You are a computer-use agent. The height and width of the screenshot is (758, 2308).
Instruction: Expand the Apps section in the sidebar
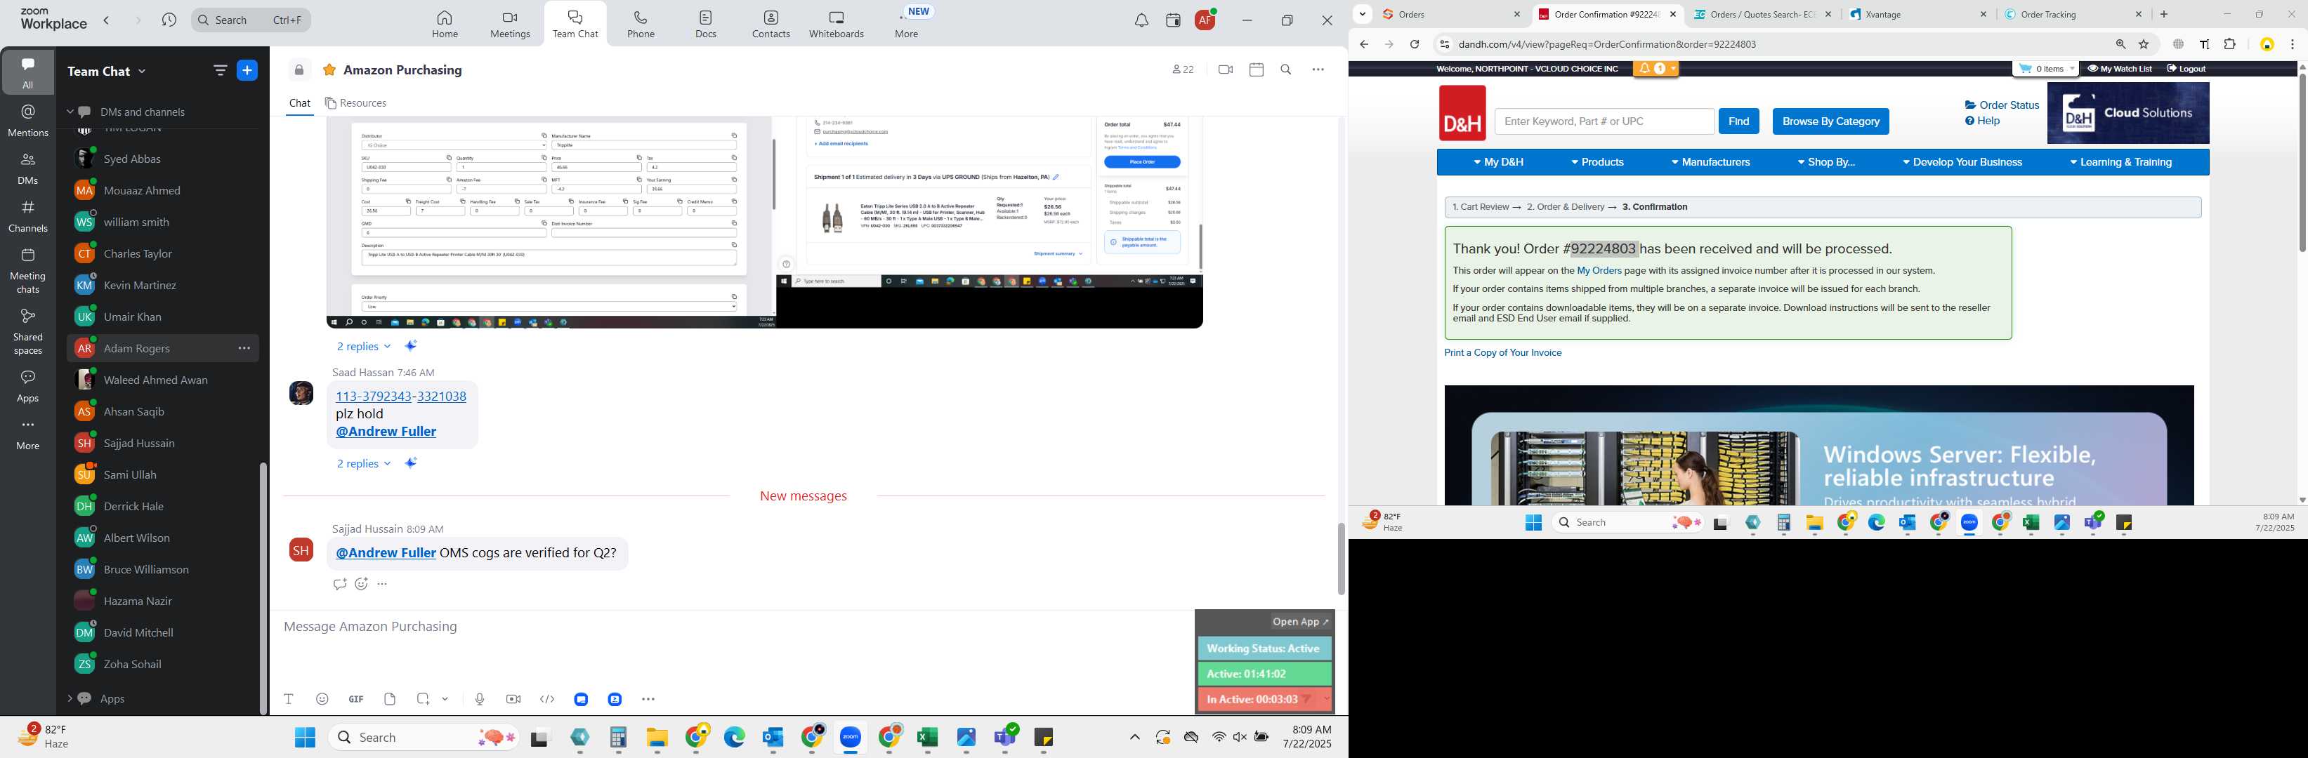click(x=70, y=699)
